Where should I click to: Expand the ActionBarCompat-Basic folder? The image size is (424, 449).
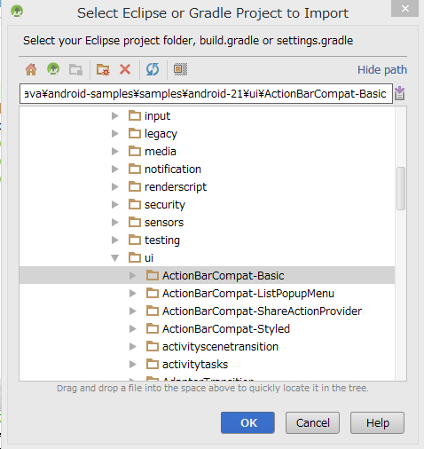coord(133,276)
